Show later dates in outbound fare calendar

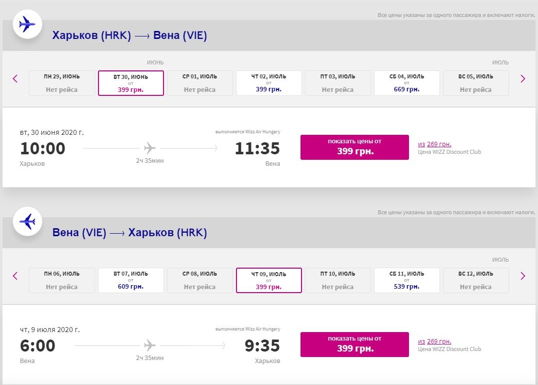523,78
